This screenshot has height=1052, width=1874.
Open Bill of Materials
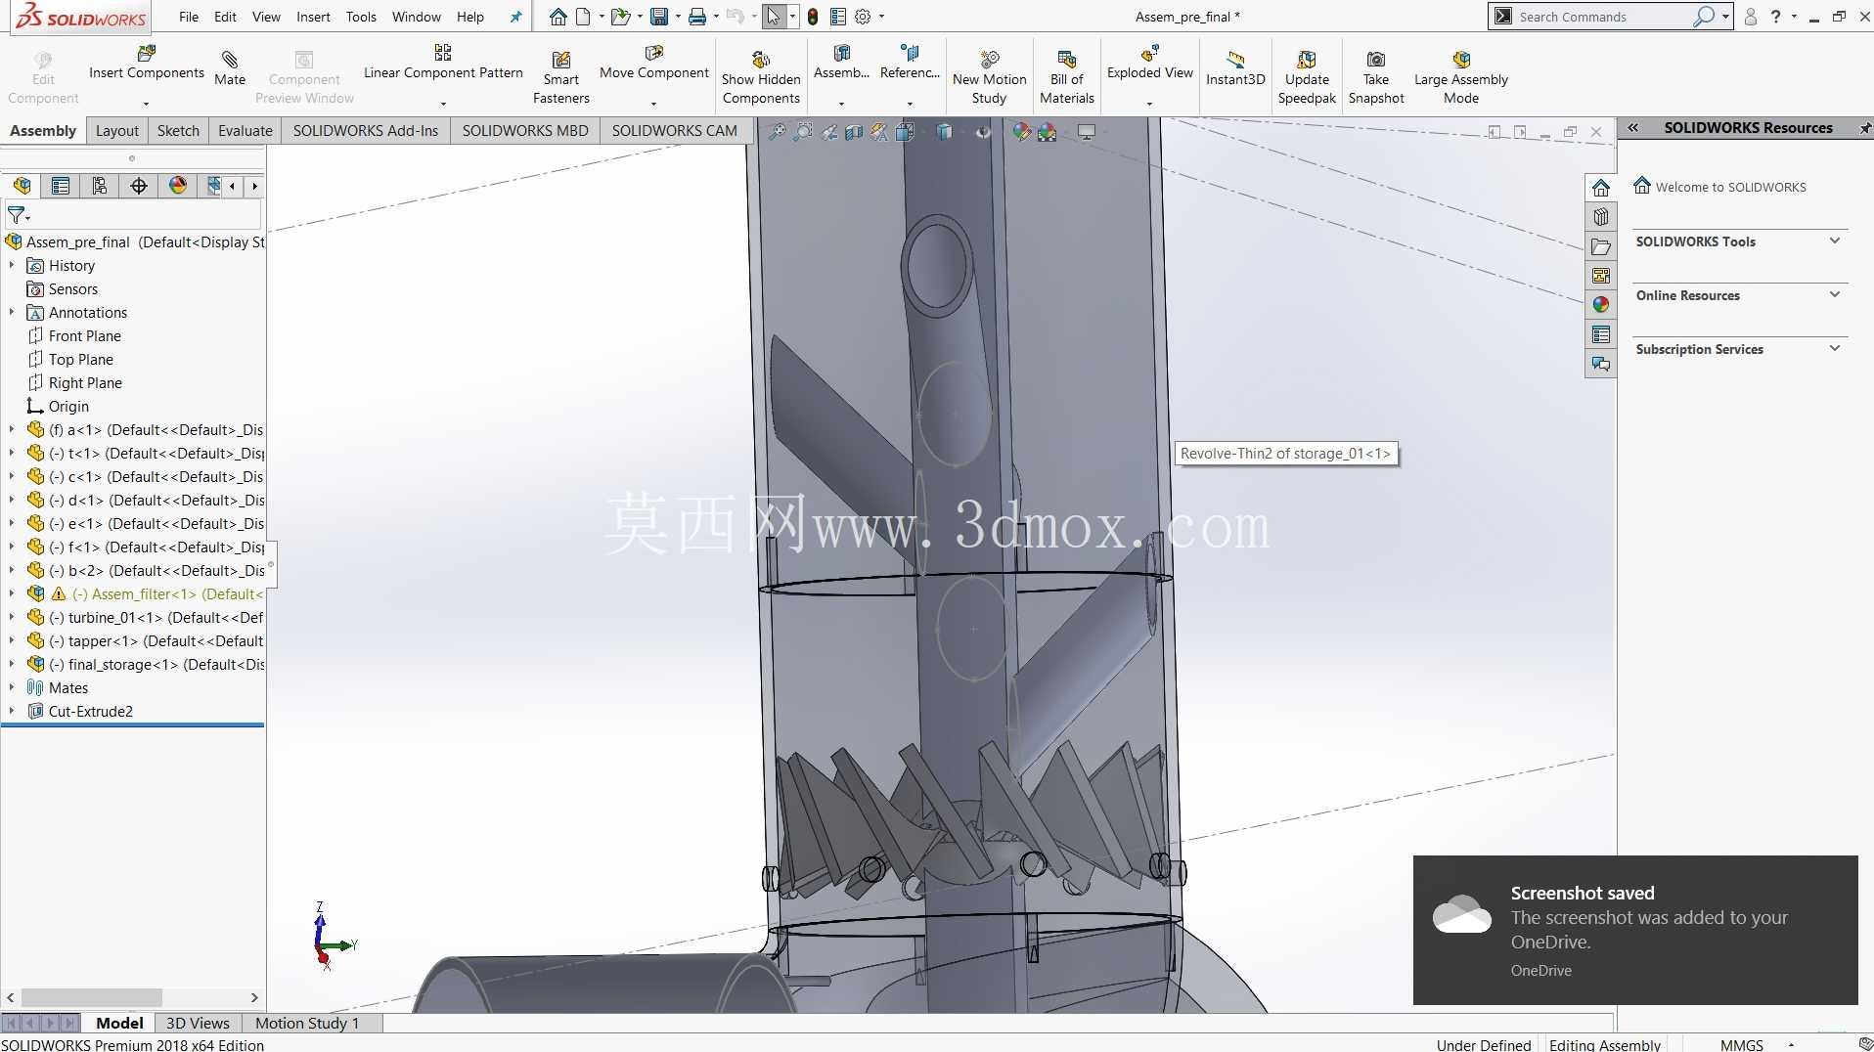coord(1066,77)
